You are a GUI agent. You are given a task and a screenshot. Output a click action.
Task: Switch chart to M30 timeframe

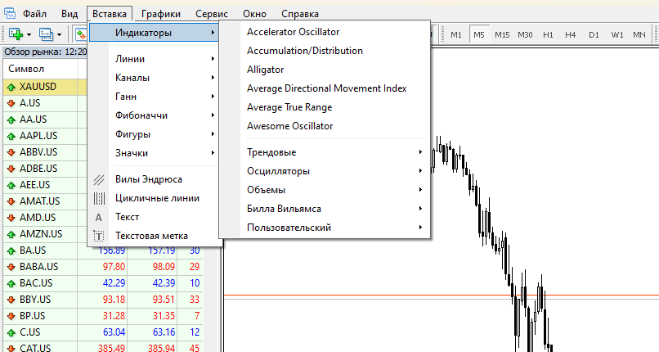click(525, 35)
